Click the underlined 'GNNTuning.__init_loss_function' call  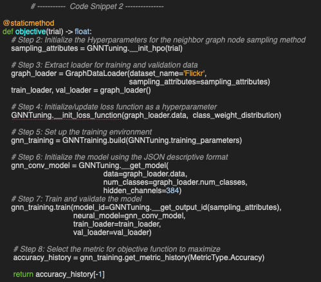[66, 115]
